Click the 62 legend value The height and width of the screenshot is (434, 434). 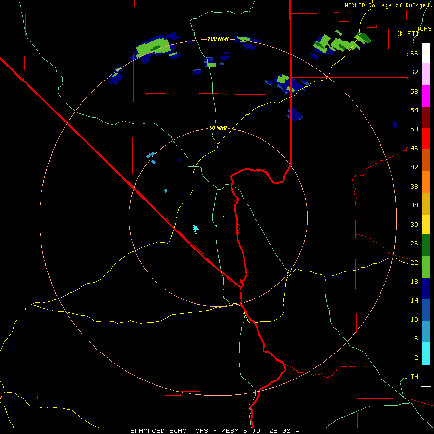(x=414, y=72)
